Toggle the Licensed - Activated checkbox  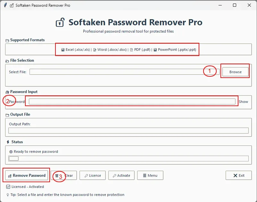8,187
